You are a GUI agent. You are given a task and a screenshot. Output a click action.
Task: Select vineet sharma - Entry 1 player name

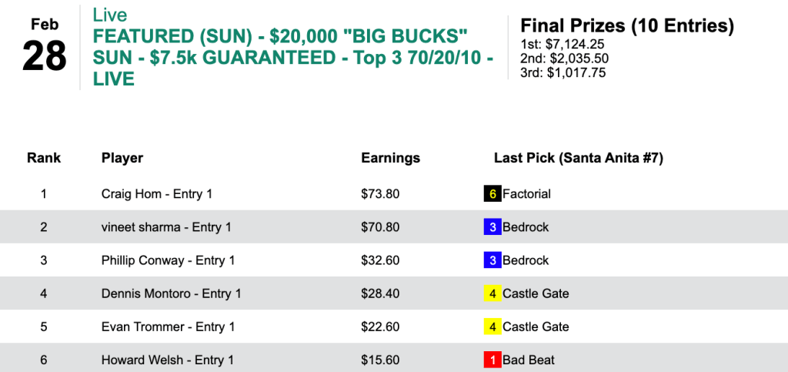[x=166, y=227]
